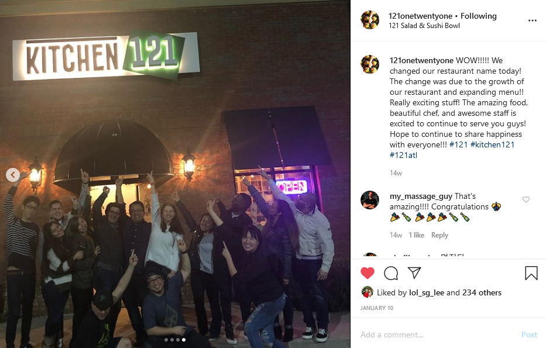Viewport: 546px width, 348px height.
Task: Unlike the post with red heart
Action: point(368,273)
